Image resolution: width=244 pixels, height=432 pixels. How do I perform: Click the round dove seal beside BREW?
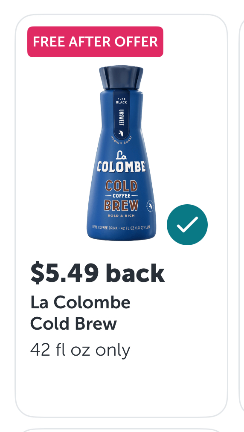(x=150, y=207)
